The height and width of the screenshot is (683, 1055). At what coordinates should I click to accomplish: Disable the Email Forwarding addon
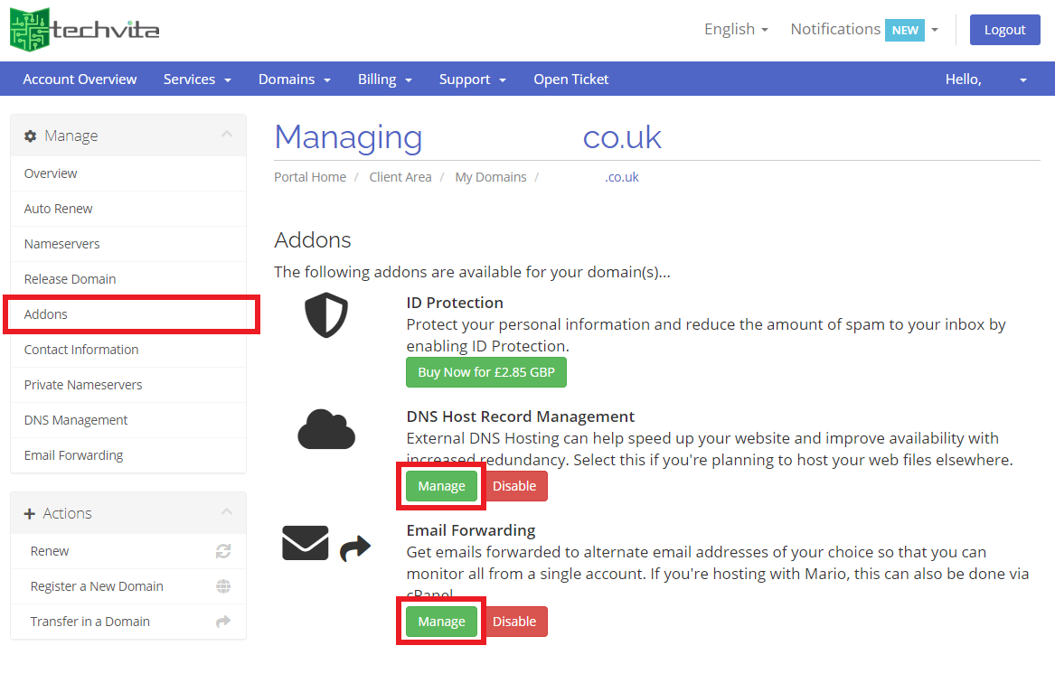514,622
